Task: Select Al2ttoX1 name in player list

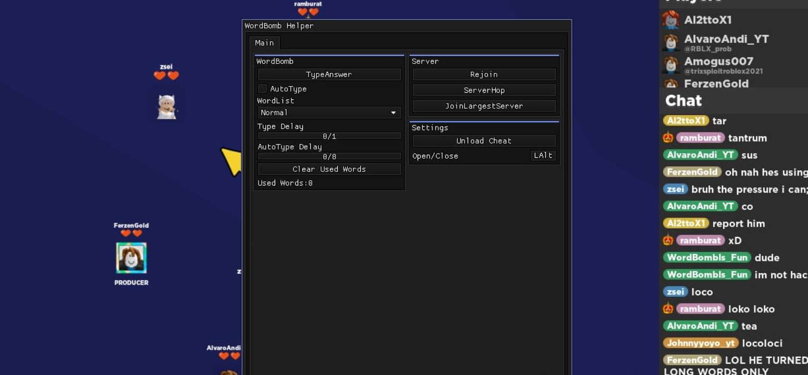Action: click(707, 20)
